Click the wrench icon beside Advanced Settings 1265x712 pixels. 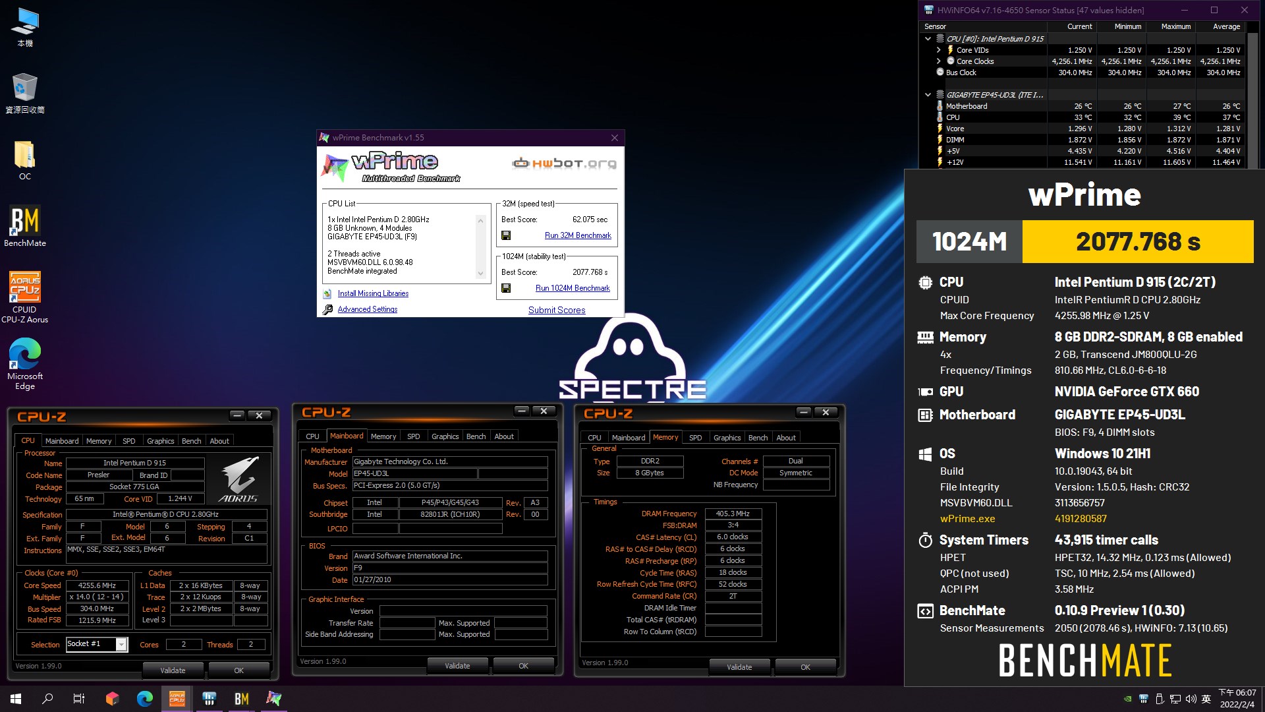(327, 309)
